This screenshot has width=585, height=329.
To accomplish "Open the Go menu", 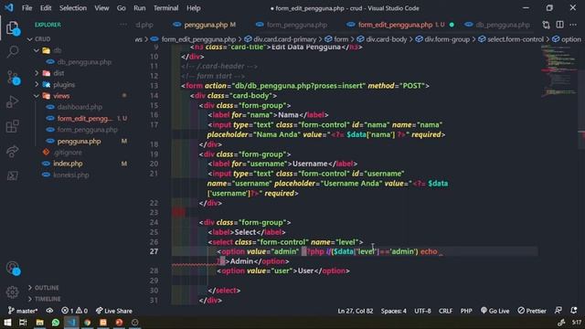I will pos(121,8).
